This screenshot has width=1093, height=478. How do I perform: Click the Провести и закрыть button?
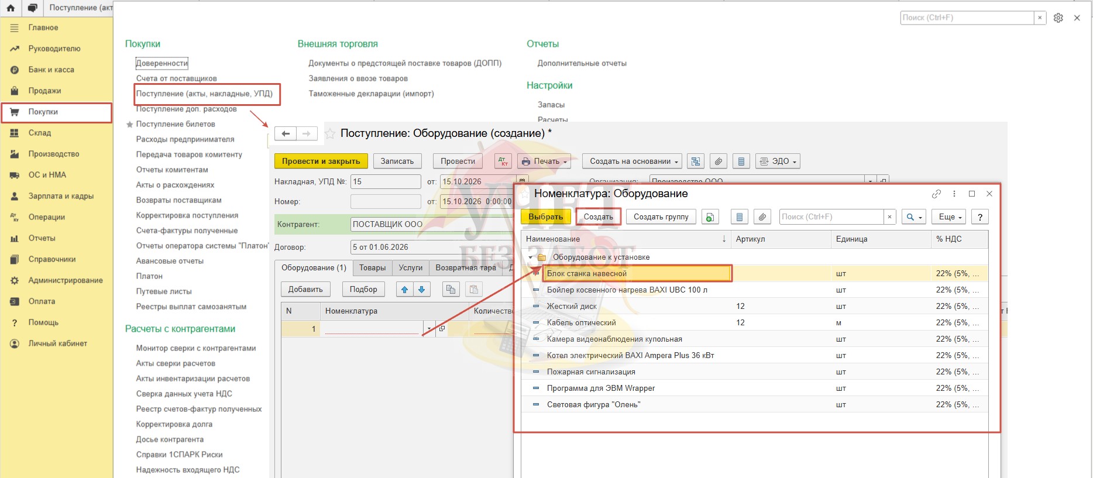pos(321,161)
